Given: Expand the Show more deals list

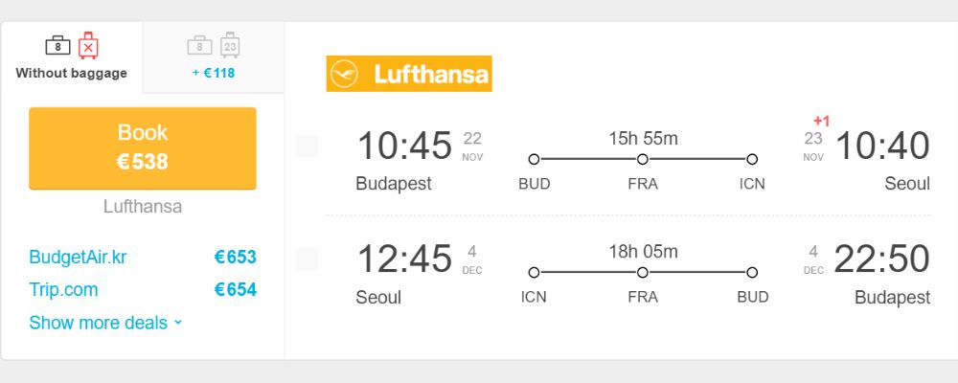Looking at the screenshot, I should click(x=105, y=323).
